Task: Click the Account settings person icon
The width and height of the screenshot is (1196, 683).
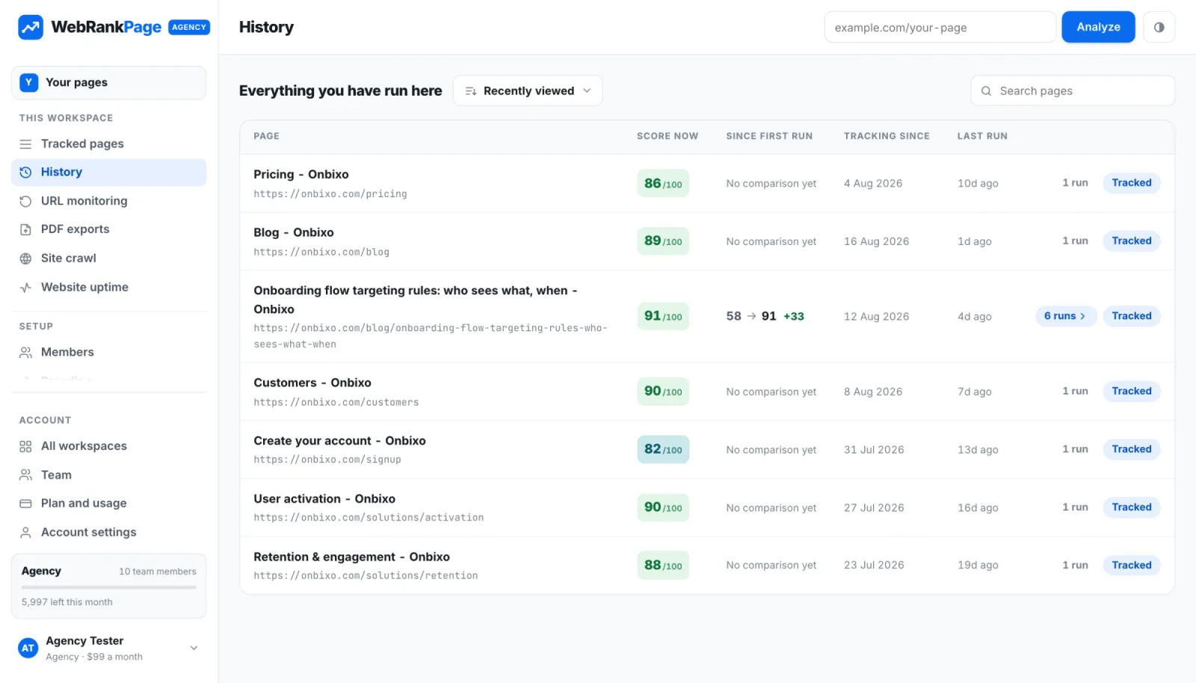Action: 25,532
